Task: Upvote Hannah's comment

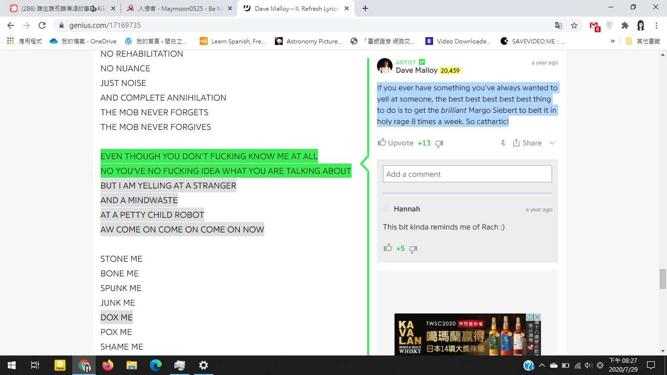Action: [388, 248]
